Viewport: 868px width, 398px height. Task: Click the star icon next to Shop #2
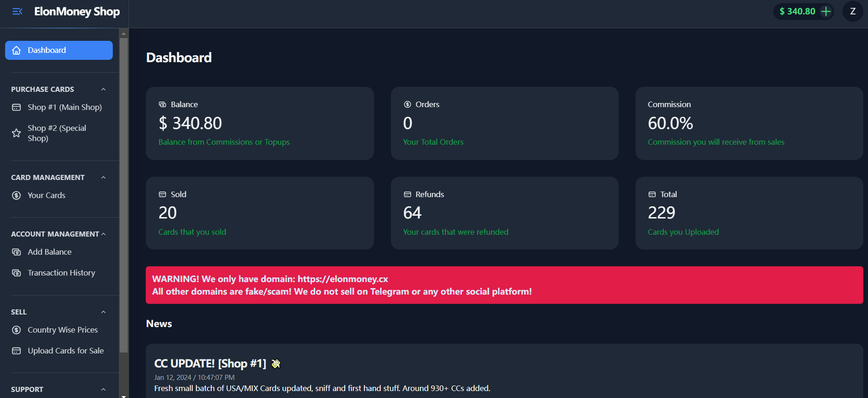pos(16,133)
